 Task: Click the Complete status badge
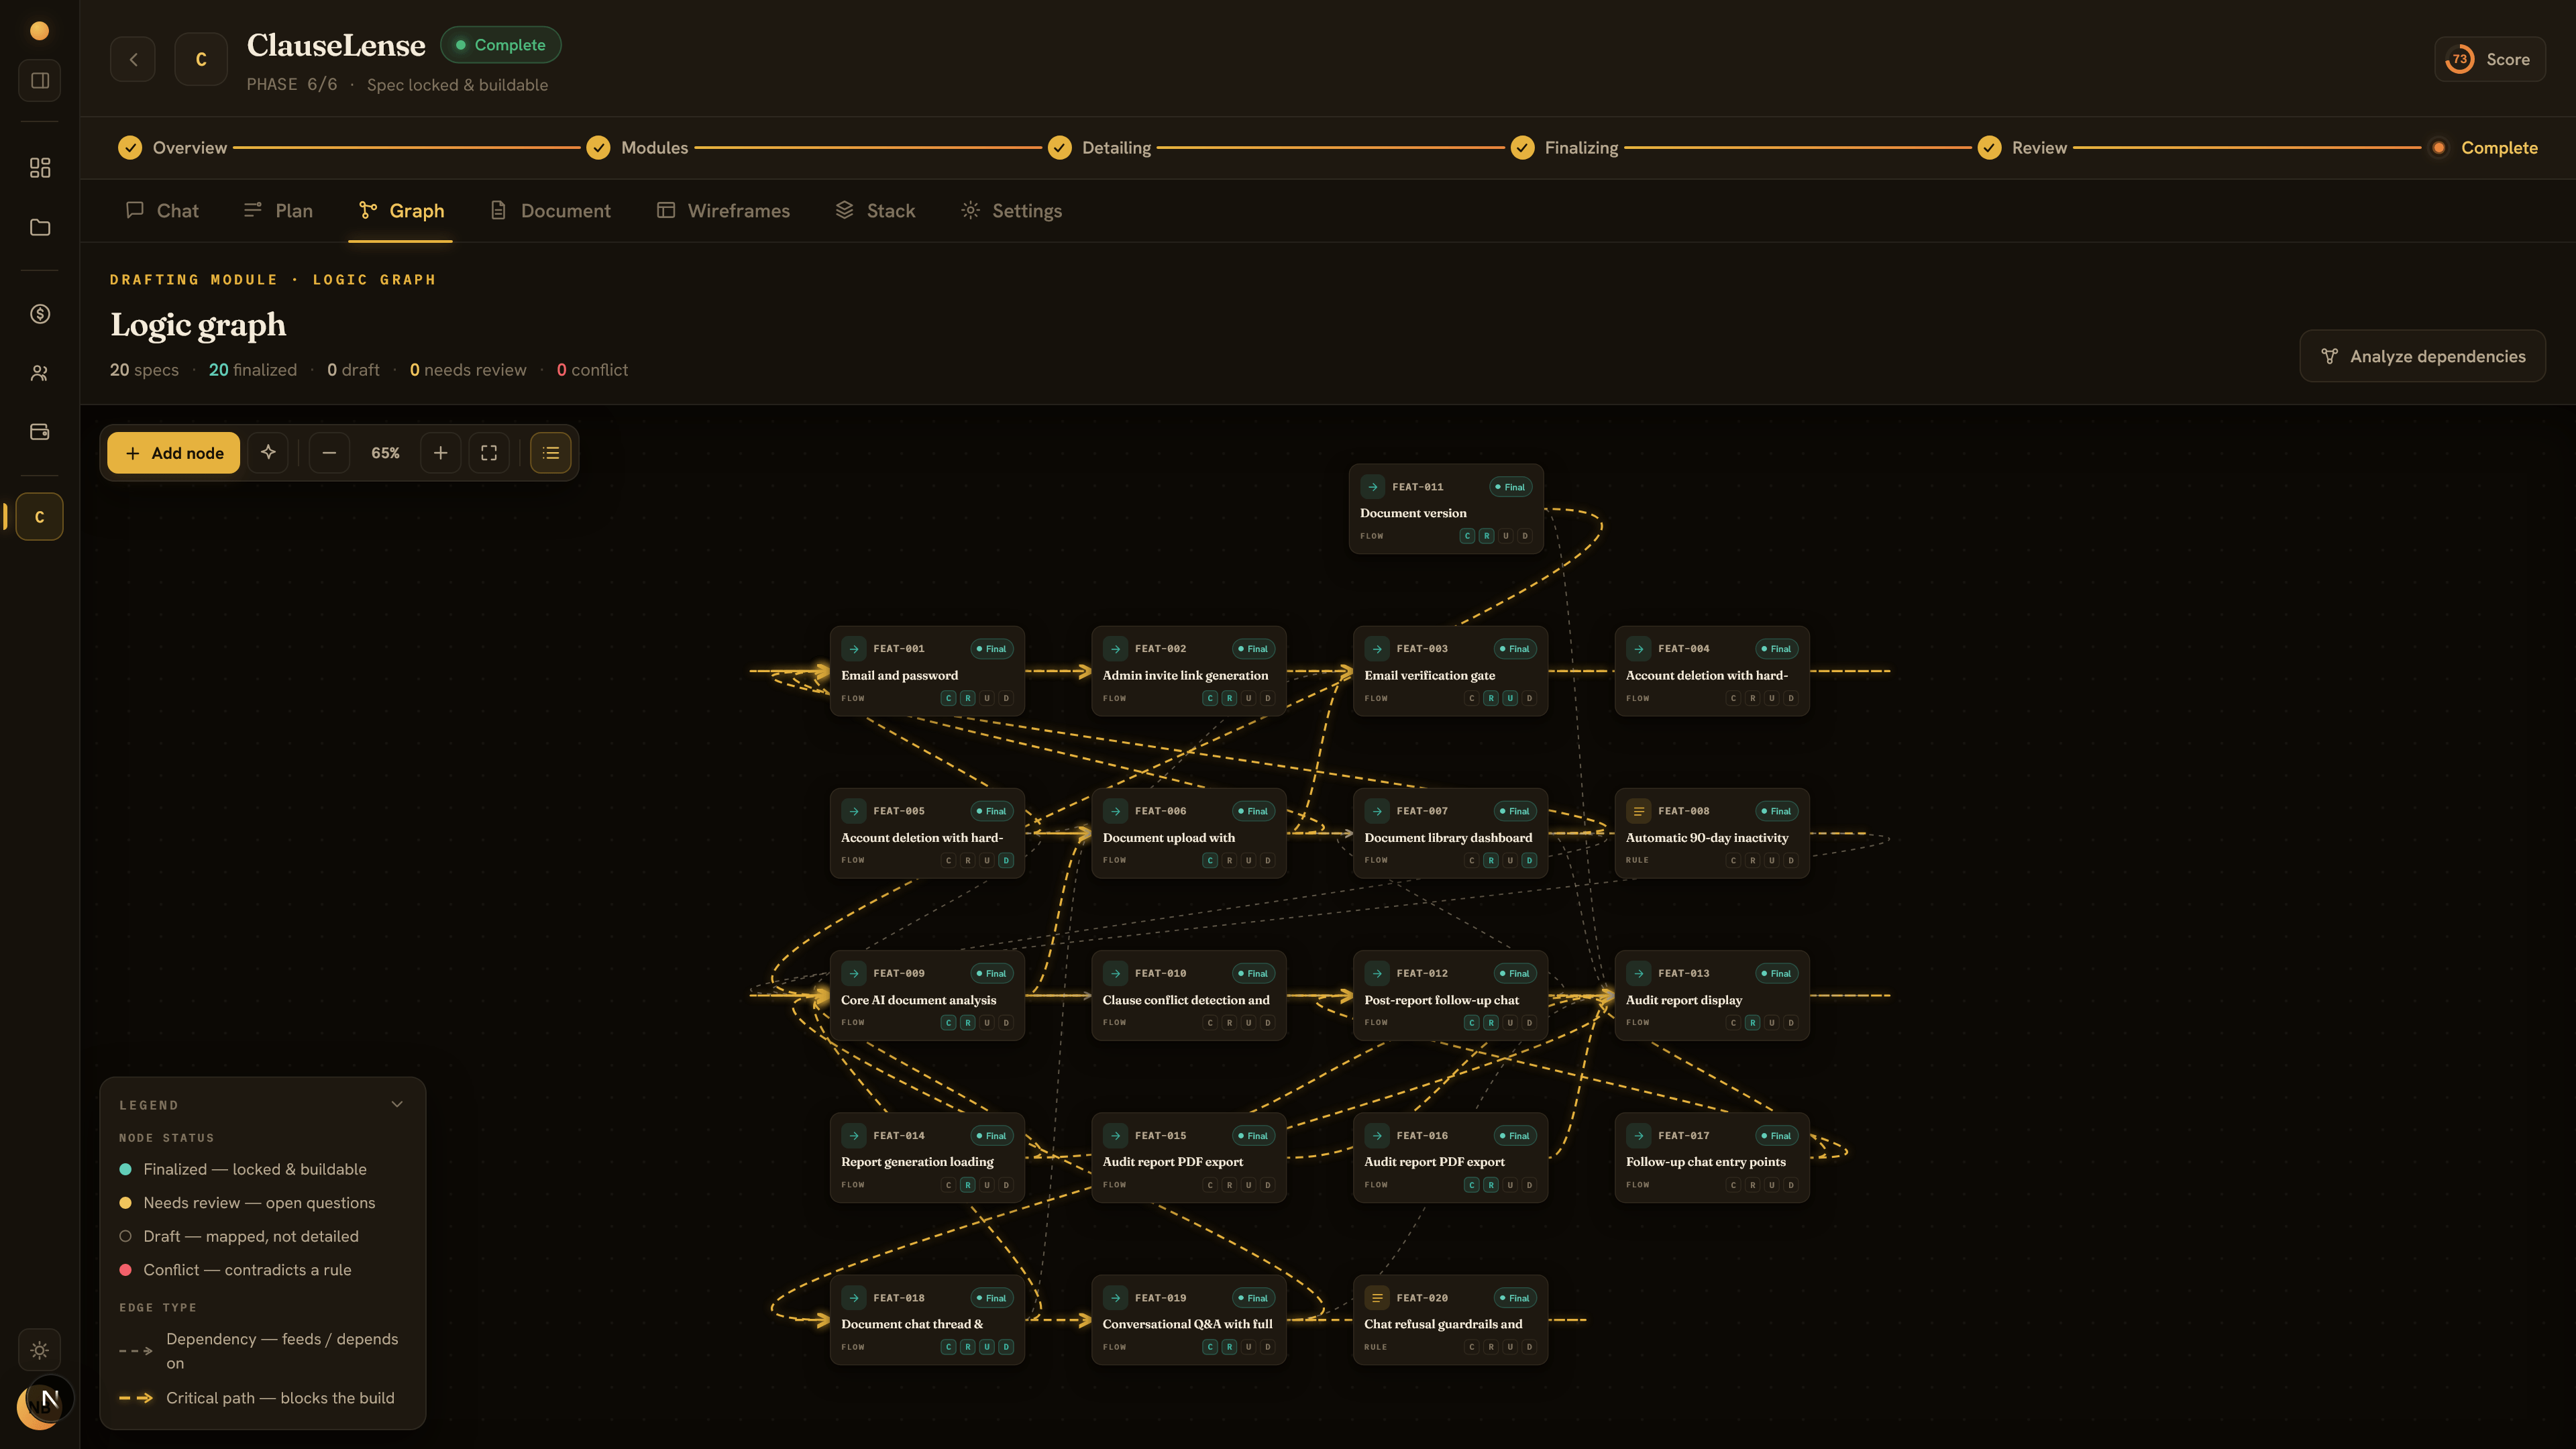(x=501, y=45)
